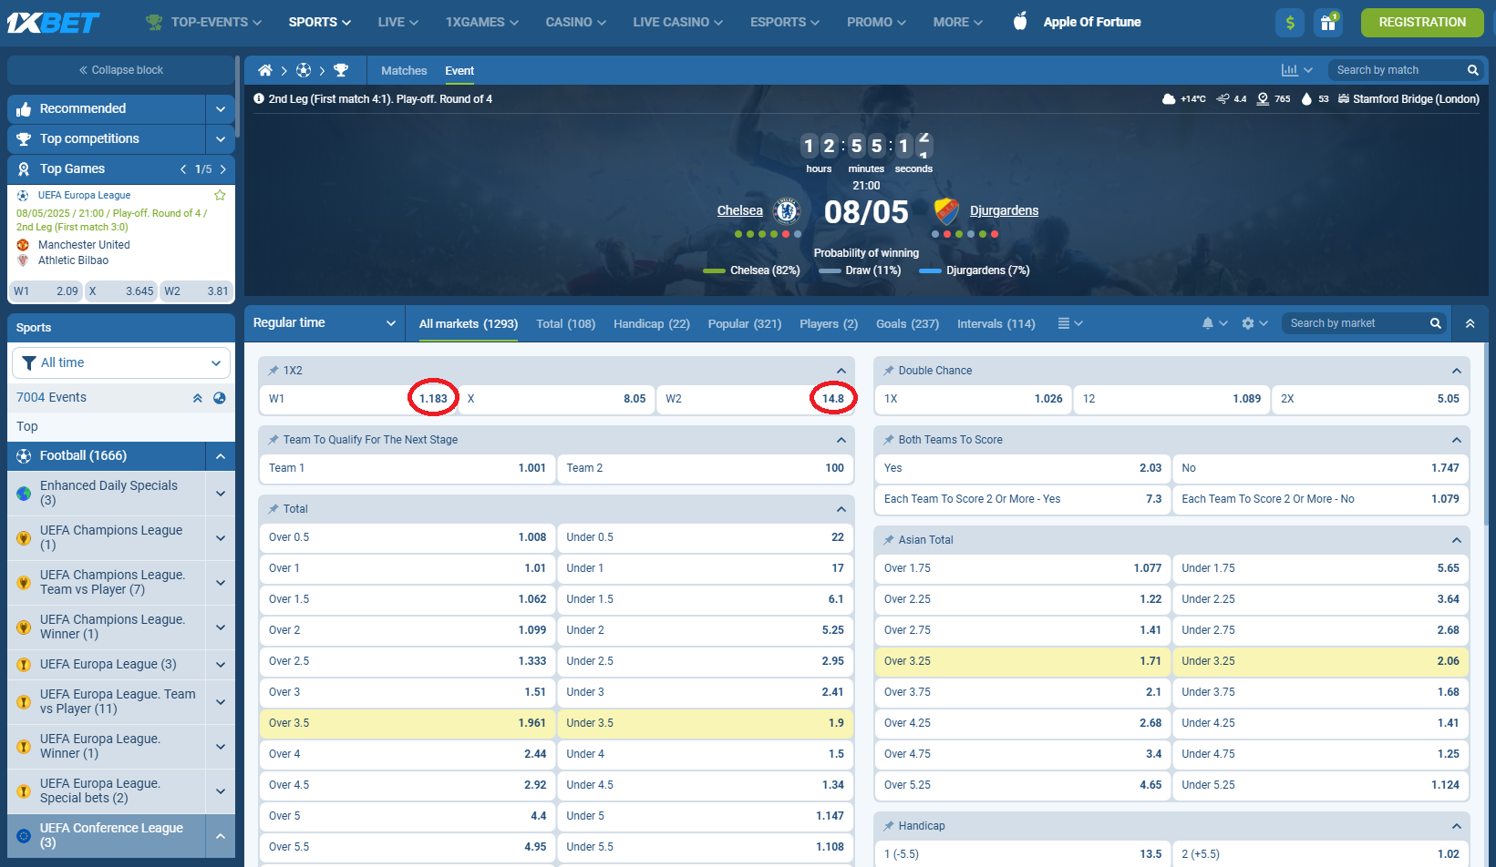Open the dollar deposit icon

point(1290,23)
